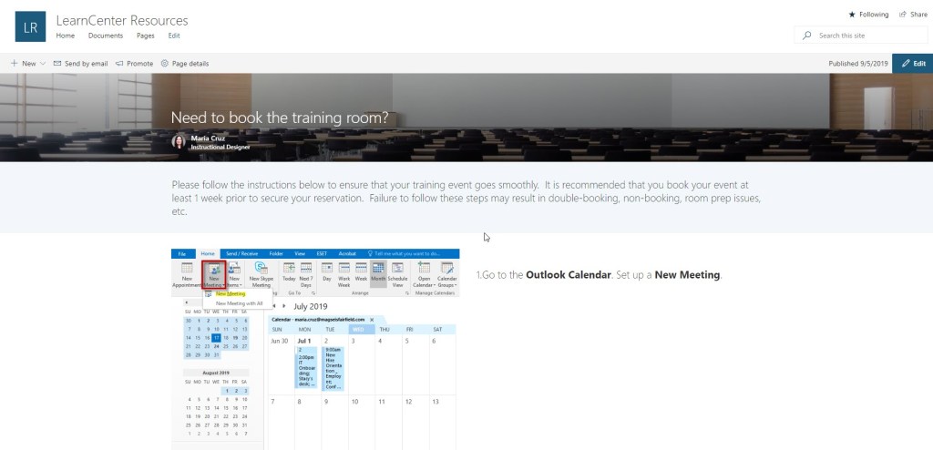Viewport: 933px width, 450px height.
Task: Click the Maria Cruz author name
Action: (x=210, y=138)
